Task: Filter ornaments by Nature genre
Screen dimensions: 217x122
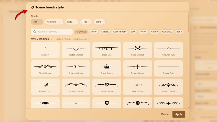Action: (x=154, y=32)
